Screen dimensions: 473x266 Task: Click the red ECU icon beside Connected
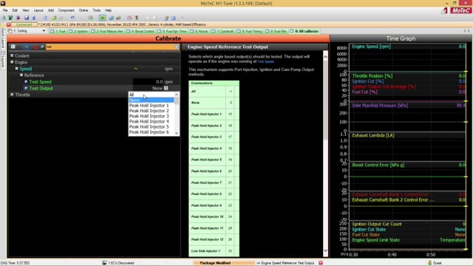(9, 24)
